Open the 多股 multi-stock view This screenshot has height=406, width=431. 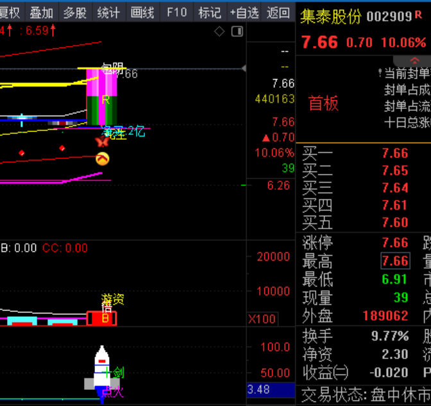coord(75,13)
